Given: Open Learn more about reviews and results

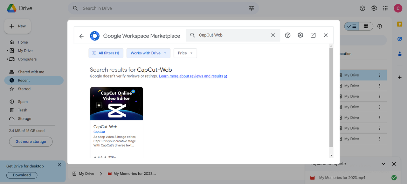Looking at the screenshot, I should pos(193,76).
